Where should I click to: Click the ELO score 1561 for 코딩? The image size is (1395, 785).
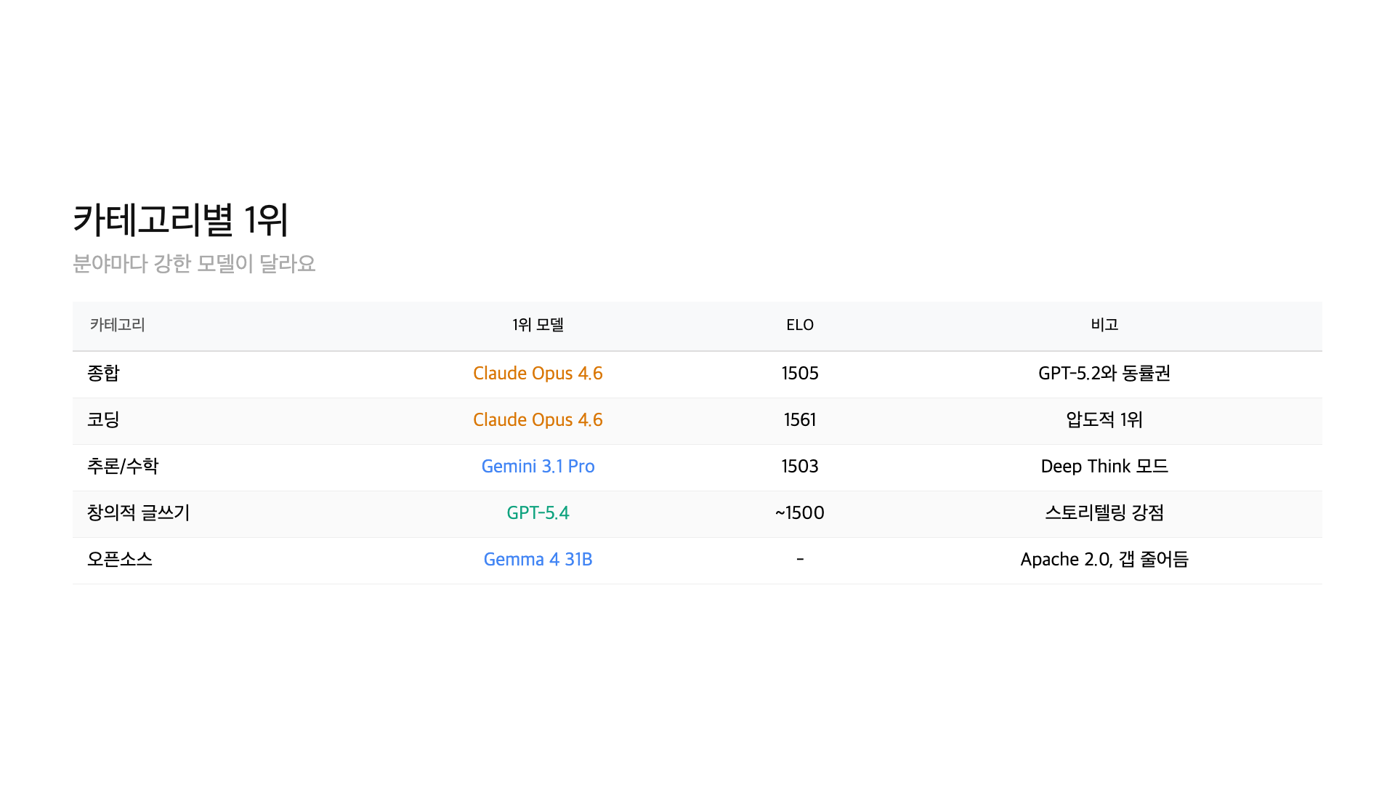point(799,419)
